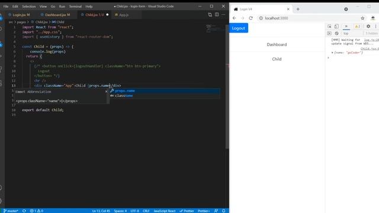Click the Ln 13, Col 45 cursor position
379x213 pixels.
pyautogui.click(x=101, y=211)
